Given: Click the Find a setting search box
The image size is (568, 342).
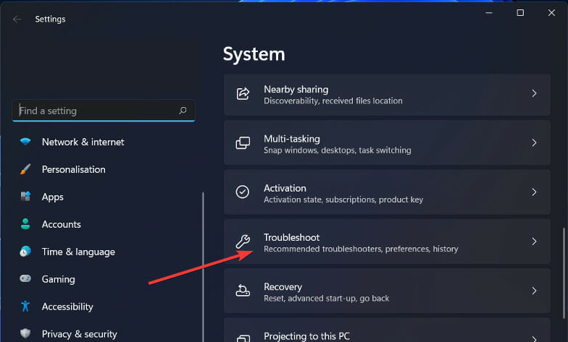Looking at the screenshot, I should tap(104, 111).
